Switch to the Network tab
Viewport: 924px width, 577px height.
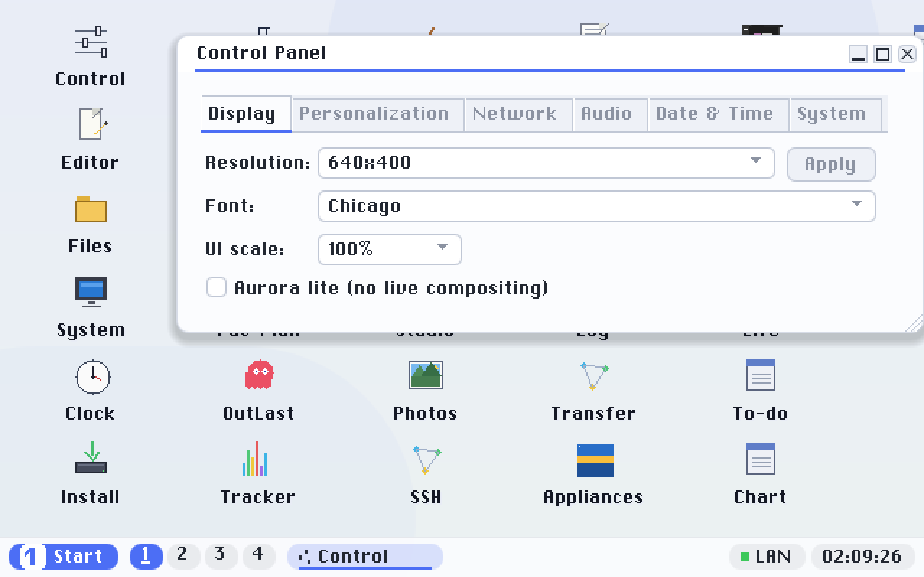518,114
